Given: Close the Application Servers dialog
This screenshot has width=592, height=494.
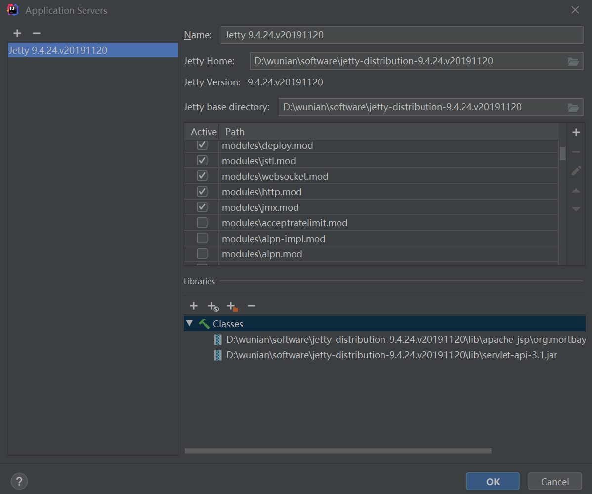Looking at the screenshot, I should click(x=575, y=10).
